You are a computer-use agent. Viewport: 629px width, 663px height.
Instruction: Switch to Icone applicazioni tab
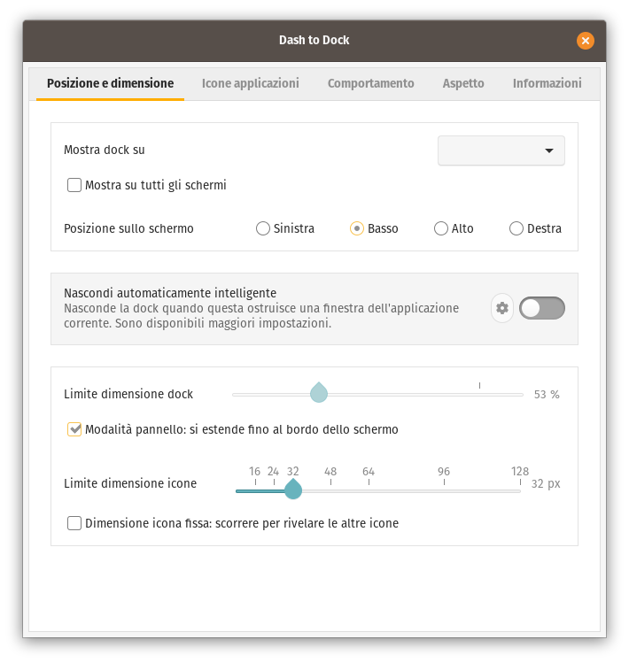(251, 83)
